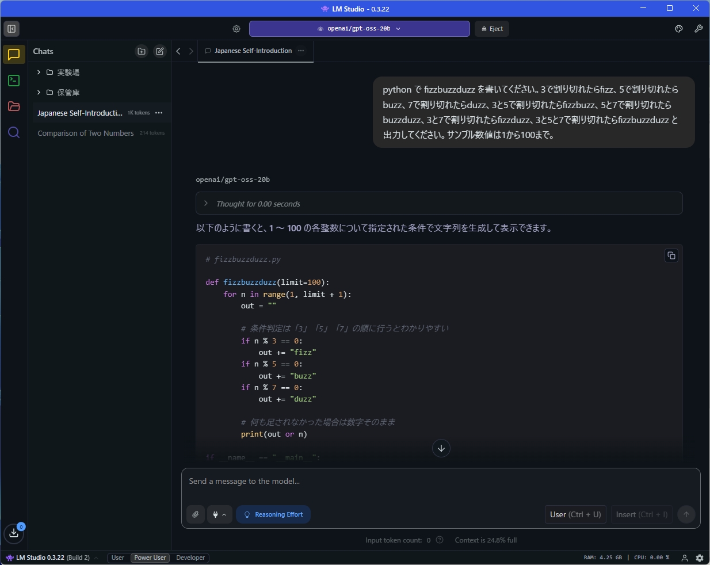
Task: Eject the loaded model
Action: coord(492,29)
